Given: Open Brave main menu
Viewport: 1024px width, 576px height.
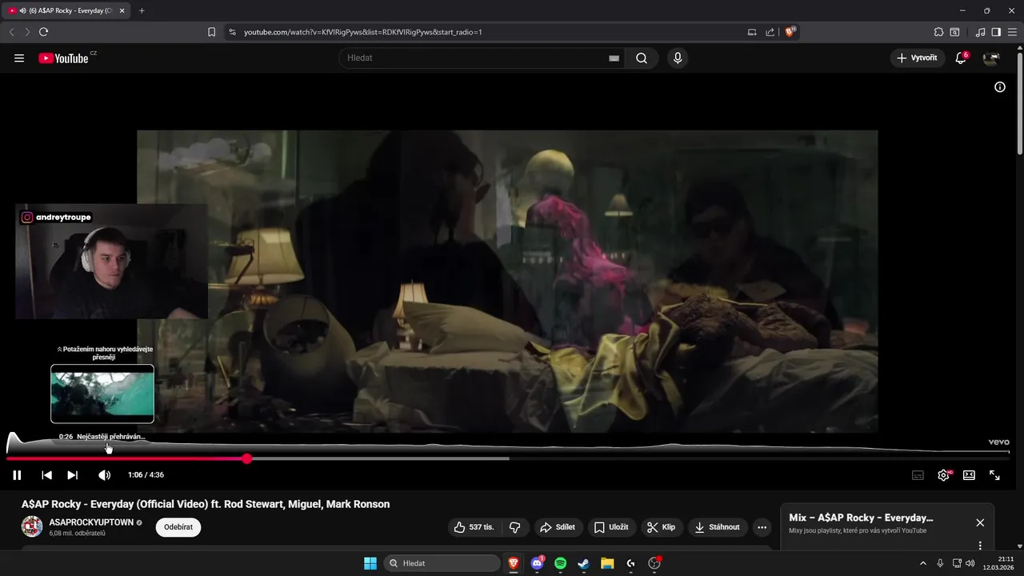Looking at the screenshot, I should [1013, 32].
